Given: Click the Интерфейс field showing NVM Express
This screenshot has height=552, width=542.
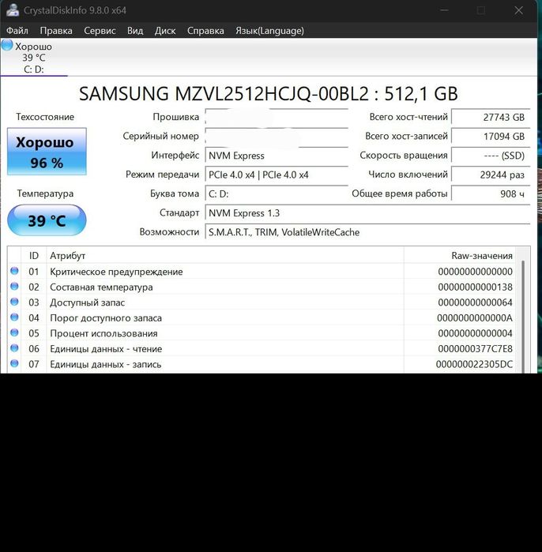Looking at the screenshot, I should (277, 156).
